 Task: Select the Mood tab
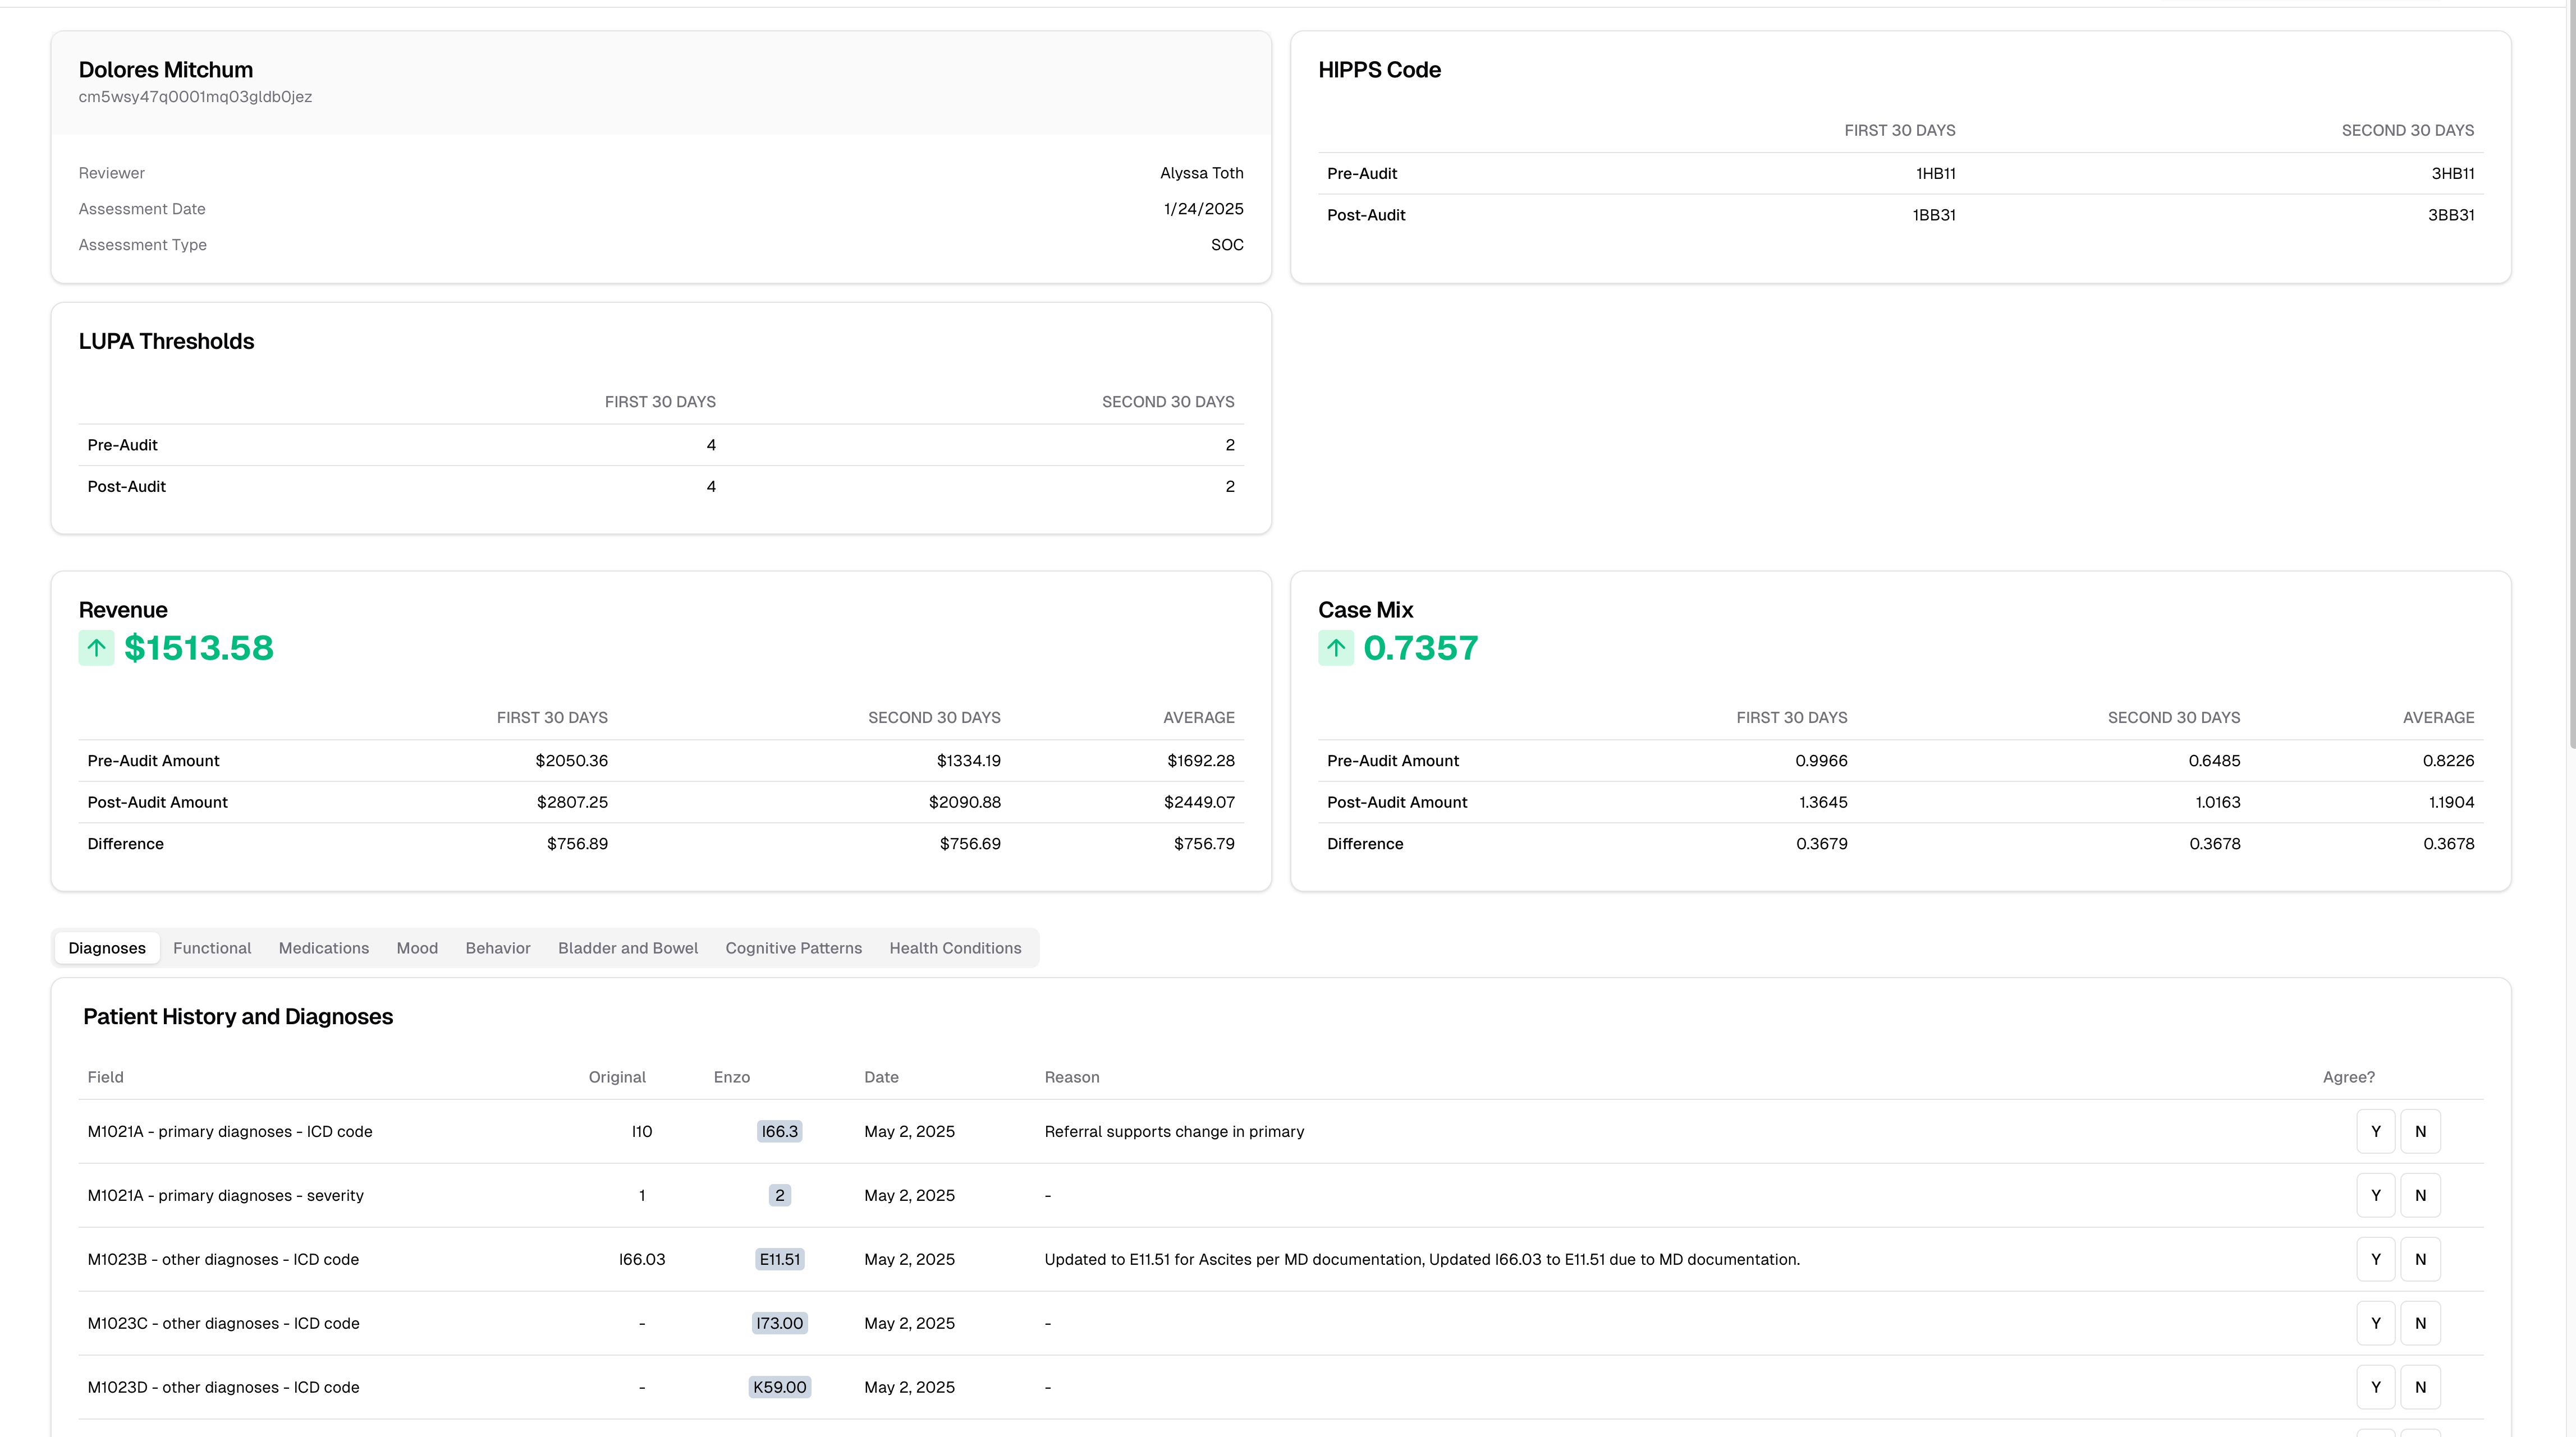pyautogui.click(x=417, y=947)
